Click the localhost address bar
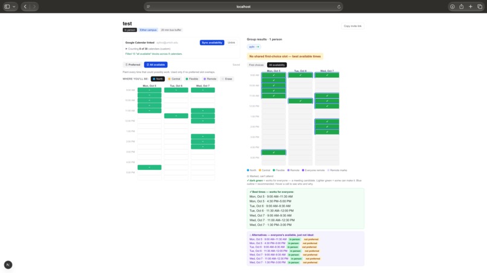This screenshot has width=487, height=273. point(243,7)
